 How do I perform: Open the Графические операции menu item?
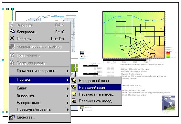click(39, 71)
